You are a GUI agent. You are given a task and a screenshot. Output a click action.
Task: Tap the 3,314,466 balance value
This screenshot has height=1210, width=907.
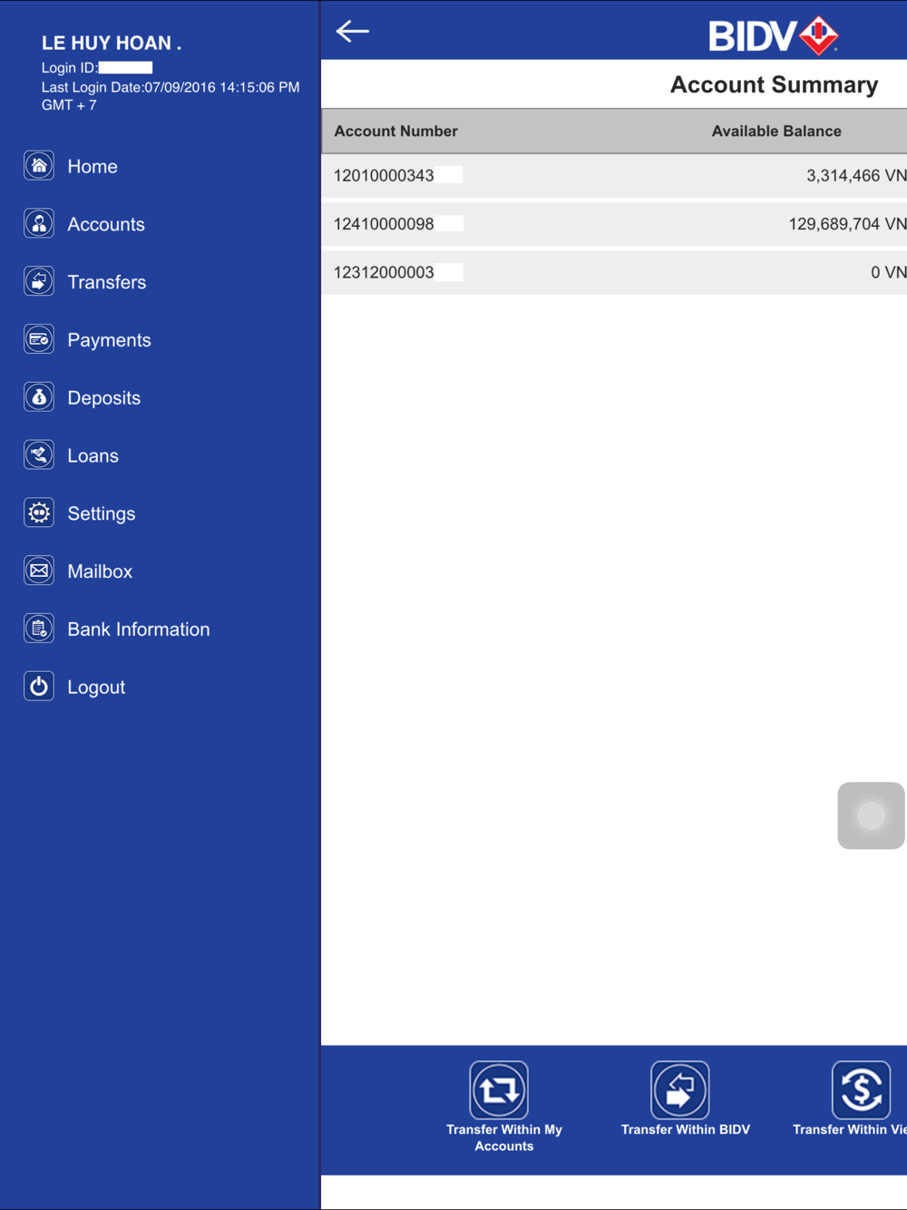(x=856, y=176)
